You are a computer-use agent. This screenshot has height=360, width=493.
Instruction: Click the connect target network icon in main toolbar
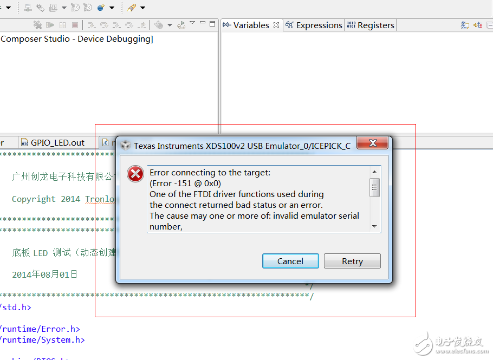click(x=28, y=8)
